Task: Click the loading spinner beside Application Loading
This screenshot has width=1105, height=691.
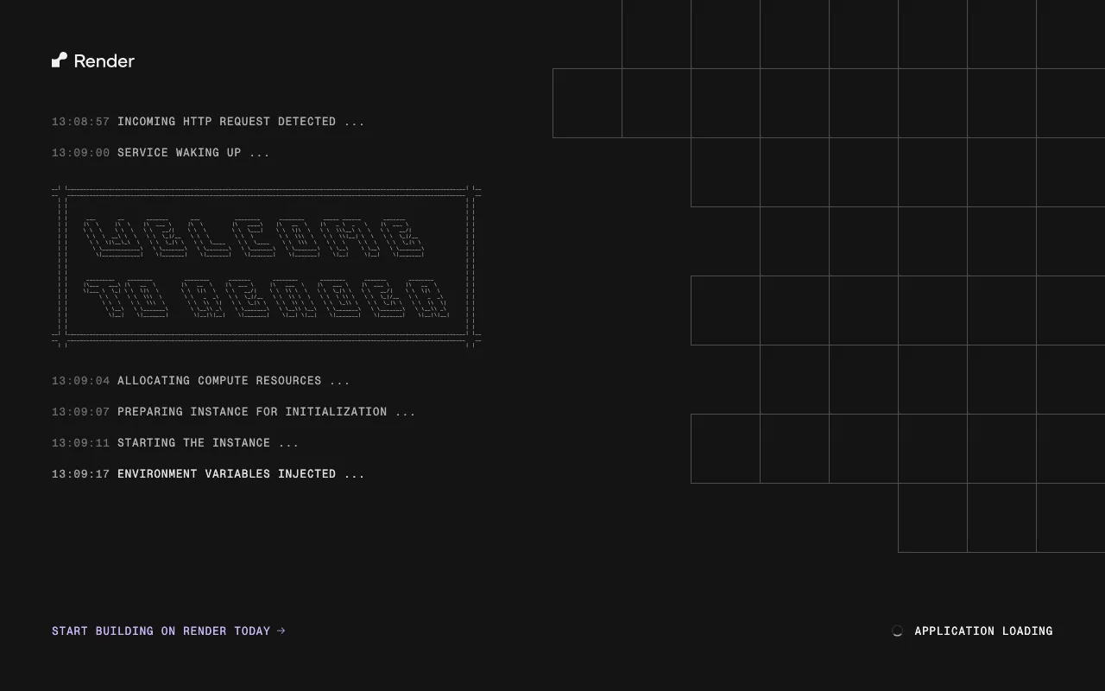Action: tap(897, 631)
